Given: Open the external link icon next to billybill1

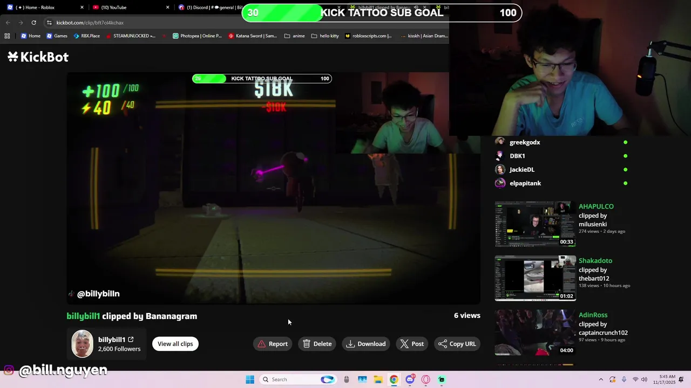Looking at the screenshot, I should (131, 339).
